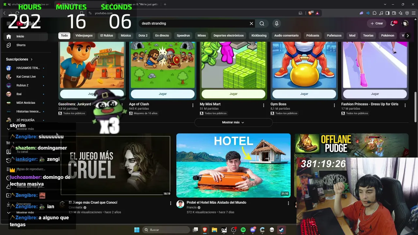Screen dimensions: 418x235
Task: Open the Brave VPN shield icon
Action: pos(407,13)
